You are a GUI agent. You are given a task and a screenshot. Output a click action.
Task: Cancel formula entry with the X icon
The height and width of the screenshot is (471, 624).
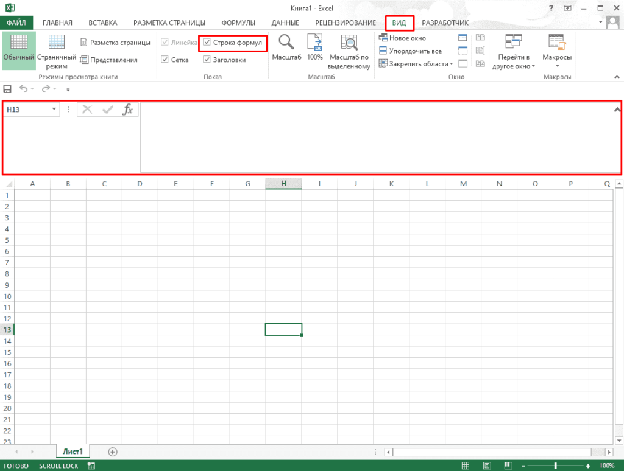coord(87,110)
